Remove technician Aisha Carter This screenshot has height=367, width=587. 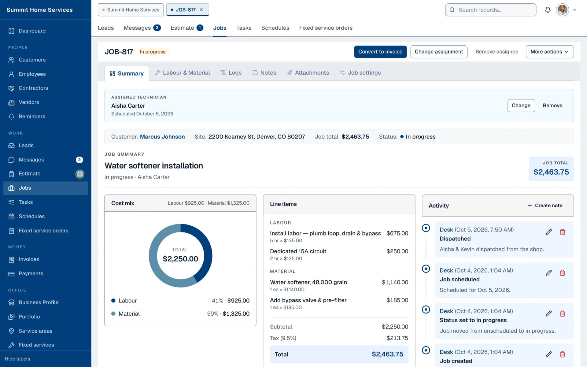pos(552,106)
